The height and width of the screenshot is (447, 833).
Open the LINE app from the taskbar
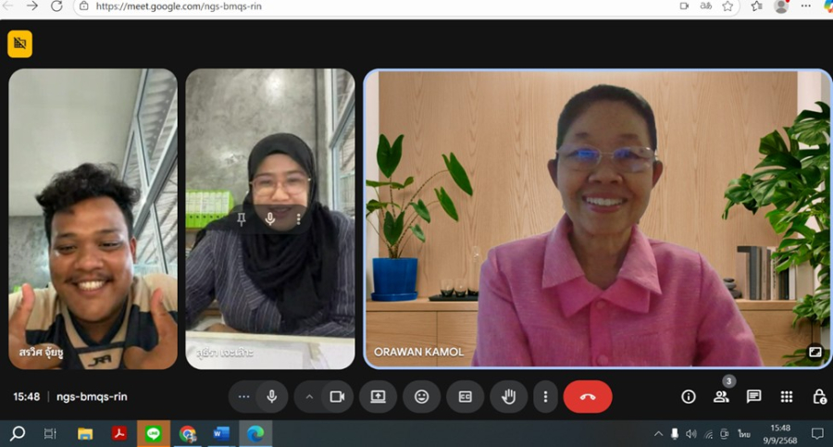click(x=153, y=433)
